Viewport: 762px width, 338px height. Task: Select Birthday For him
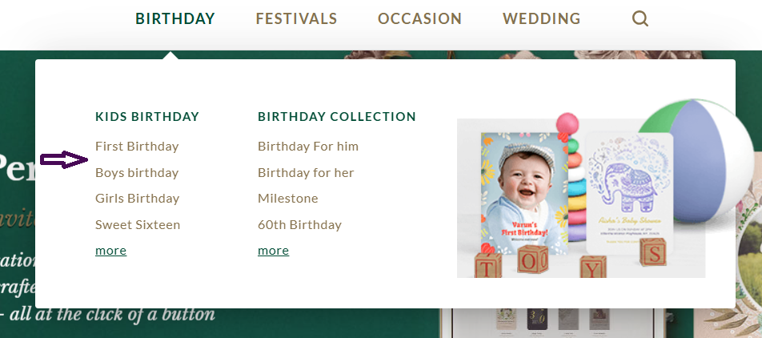[x=308, y=147]
